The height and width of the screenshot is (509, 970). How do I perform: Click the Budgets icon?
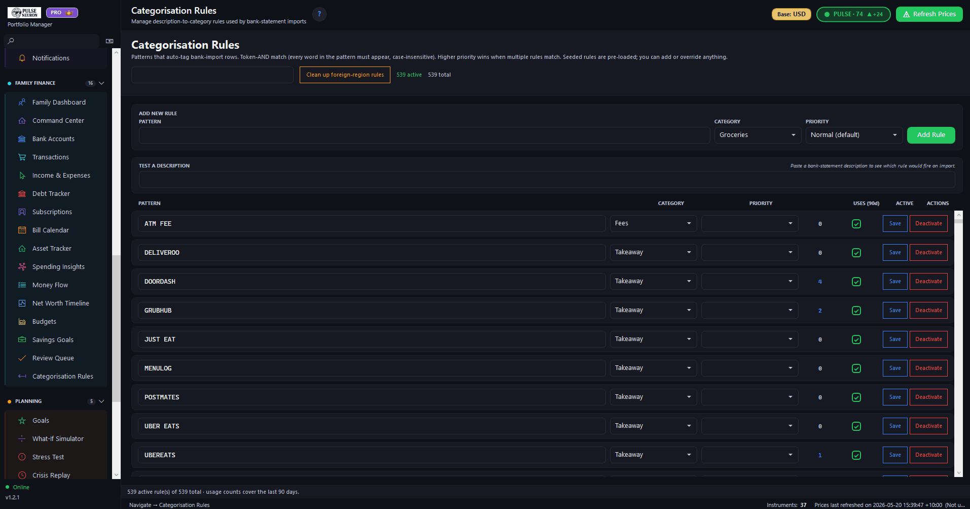point(22,322)
